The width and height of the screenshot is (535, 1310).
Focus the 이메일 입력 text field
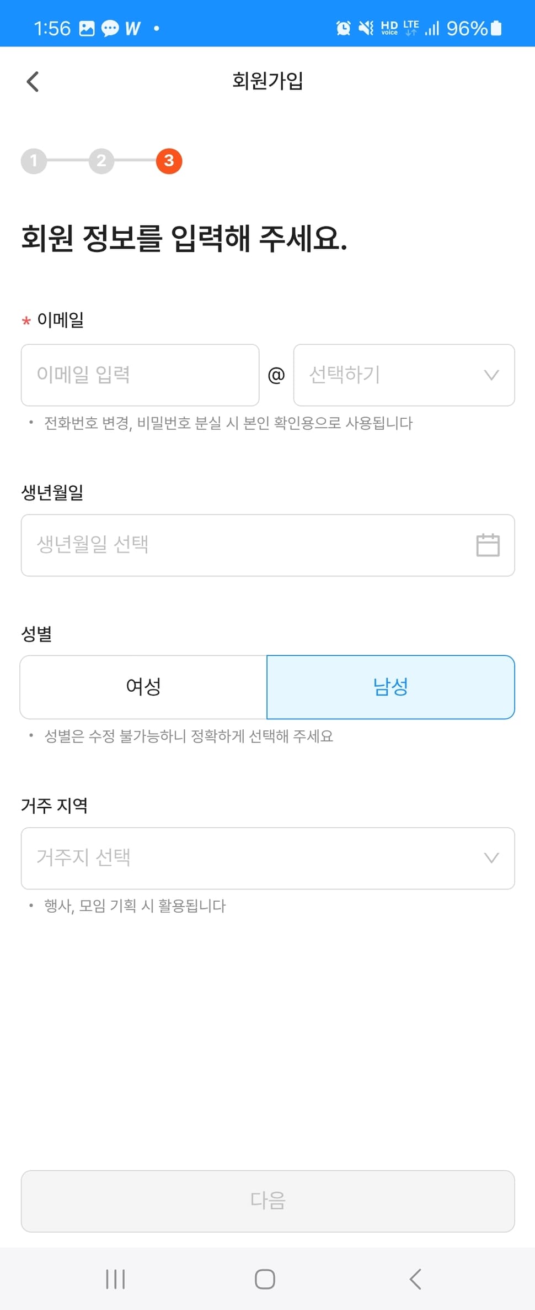click(x=140, y=375)
